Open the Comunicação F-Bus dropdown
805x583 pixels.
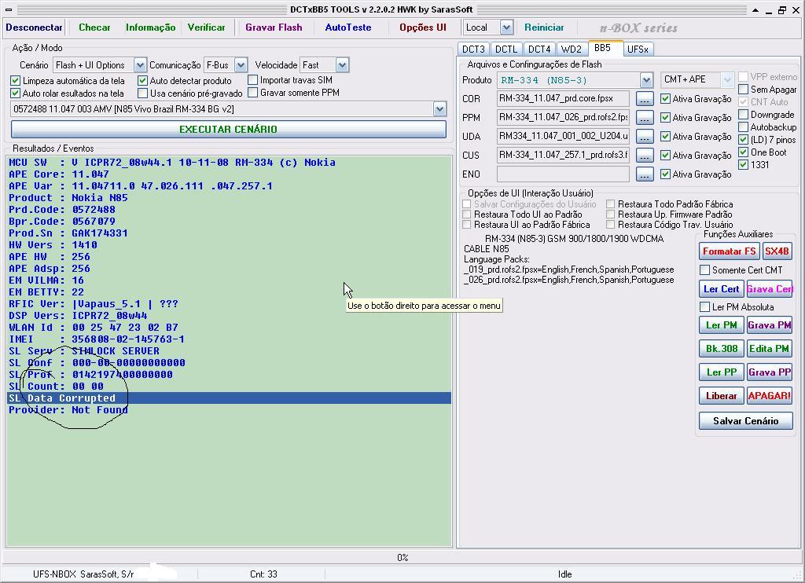click(241, 65)
